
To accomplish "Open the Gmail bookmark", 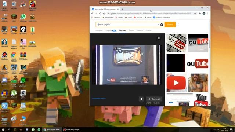I will pyautogui.click(x=129, y=17).
